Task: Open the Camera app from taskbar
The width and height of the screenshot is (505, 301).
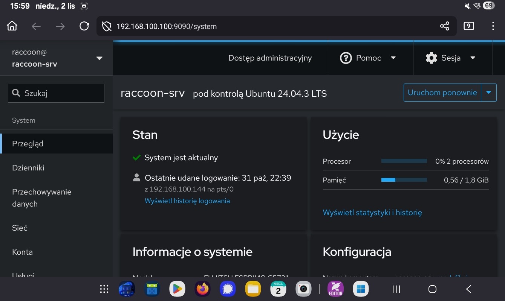Action: point(303,289)
